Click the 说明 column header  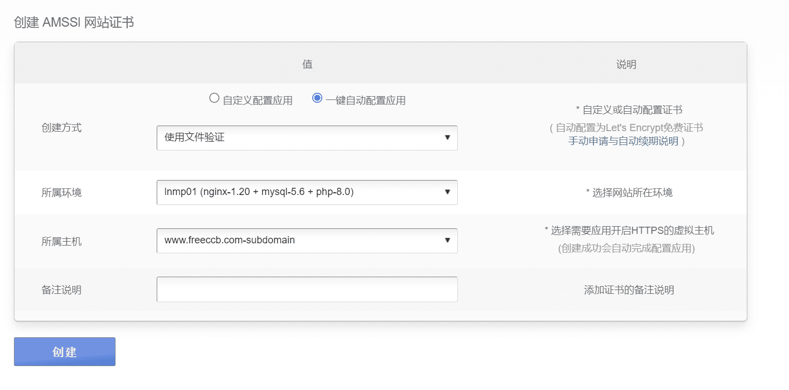tap(626, 63)
